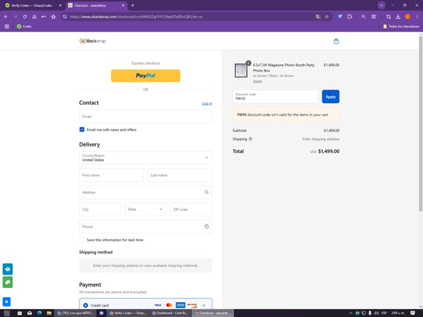The width and height of the screenshot is (423, 317).
Task: Click the product thumbnail image
Action: [x=241, y=71]
